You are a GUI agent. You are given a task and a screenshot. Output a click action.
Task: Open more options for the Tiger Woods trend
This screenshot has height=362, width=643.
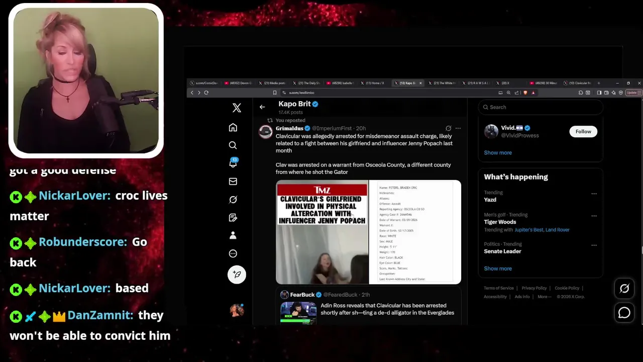pos(594,216)
